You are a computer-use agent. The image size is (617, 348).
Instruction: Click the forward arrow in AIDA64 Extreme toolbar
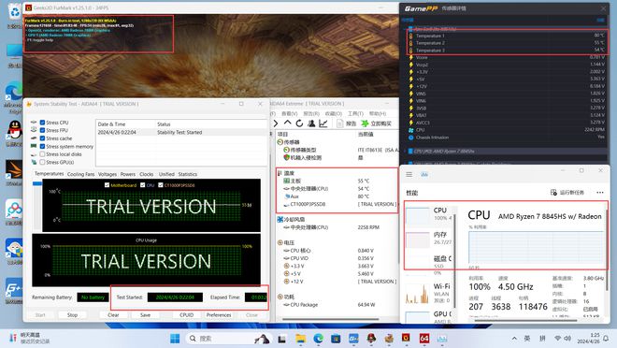[276, 123]
